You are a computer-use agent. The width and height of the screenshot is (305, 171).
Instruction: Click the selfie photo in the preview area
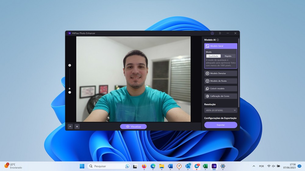(133, 79)
